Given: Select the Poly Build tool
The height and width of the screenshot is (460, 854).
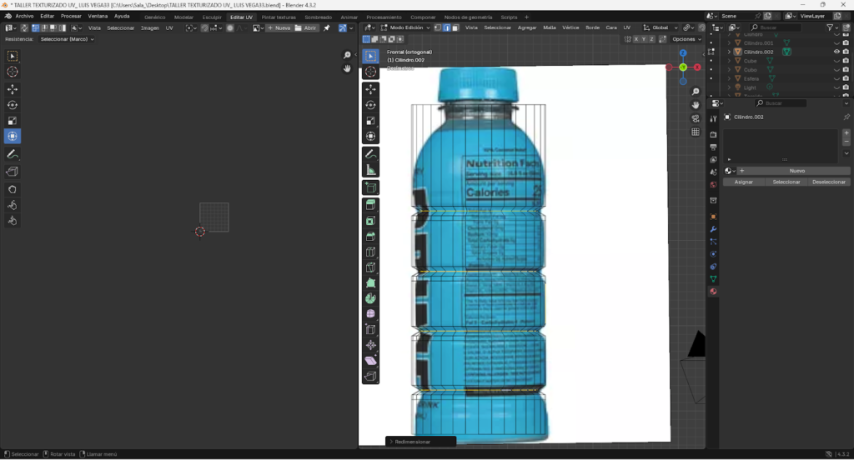Looking at the screenshot, I should point(371,283).
